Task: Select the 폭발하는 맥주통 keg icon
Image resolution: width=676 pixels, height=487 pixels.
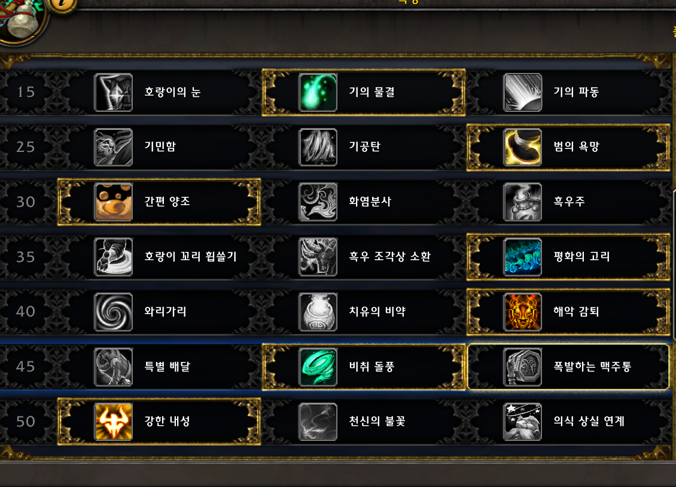Action: (x=522, y=367)
